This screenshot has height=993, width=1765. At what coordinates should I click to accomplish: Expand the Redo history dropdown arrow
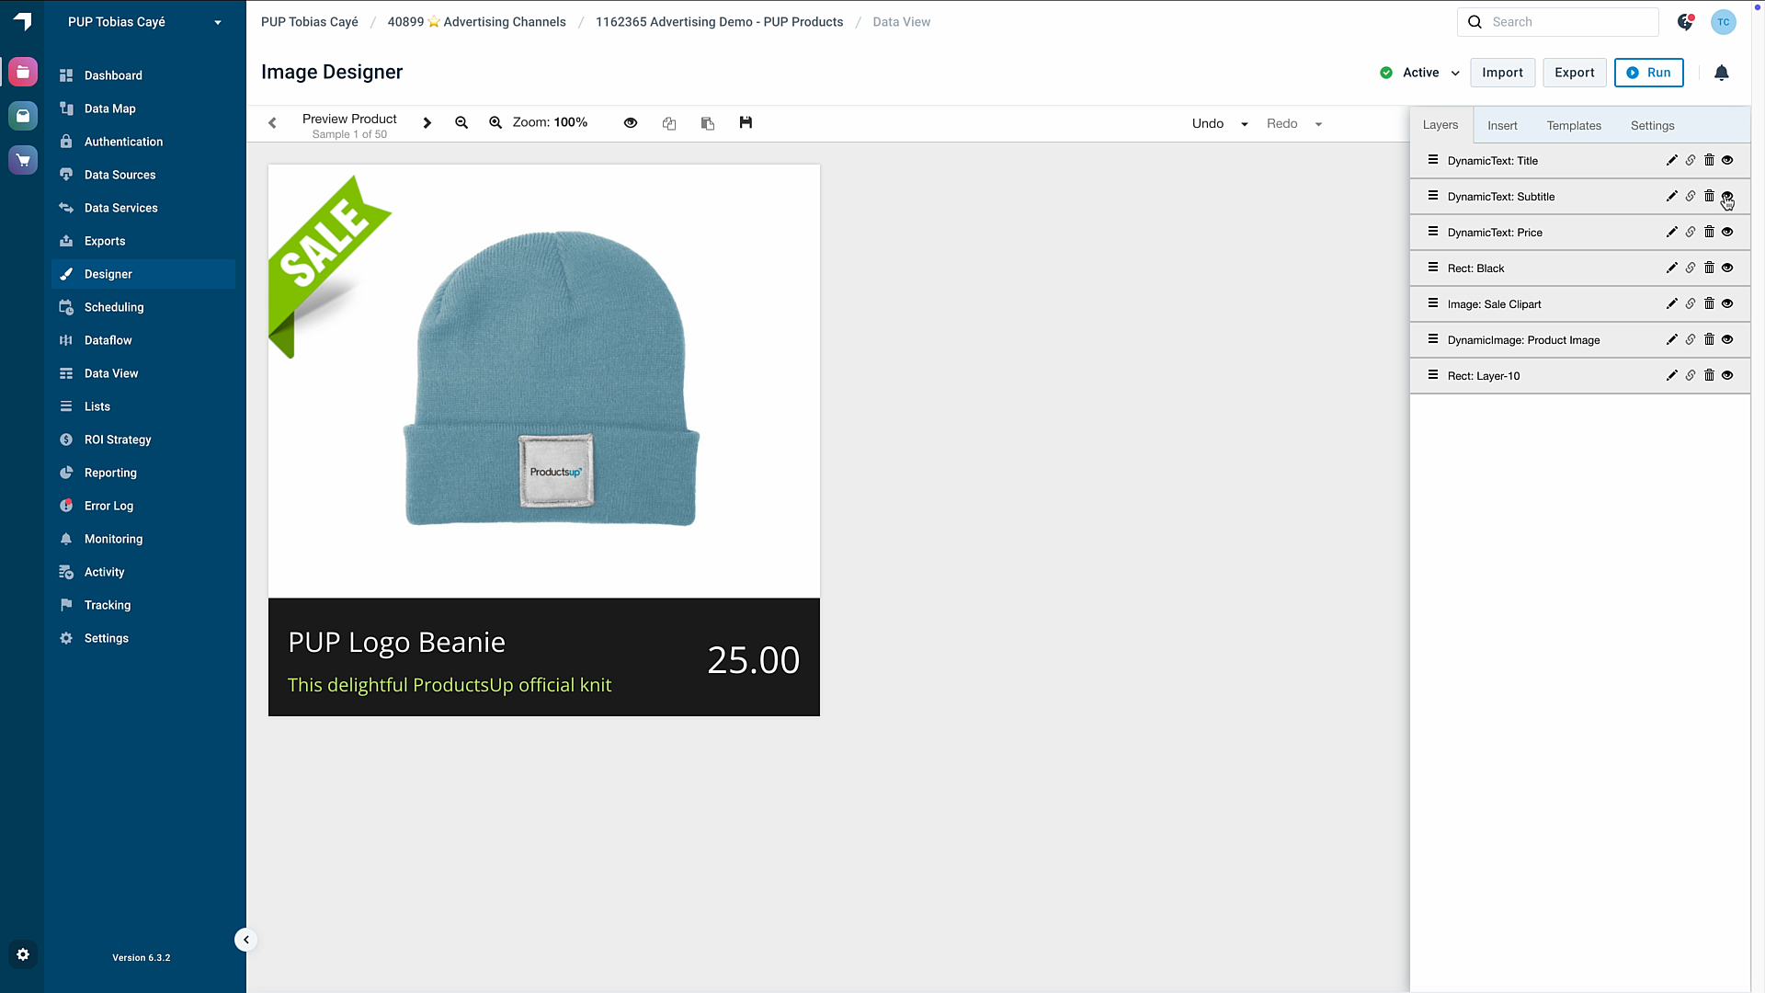[x=1318, y=124]
